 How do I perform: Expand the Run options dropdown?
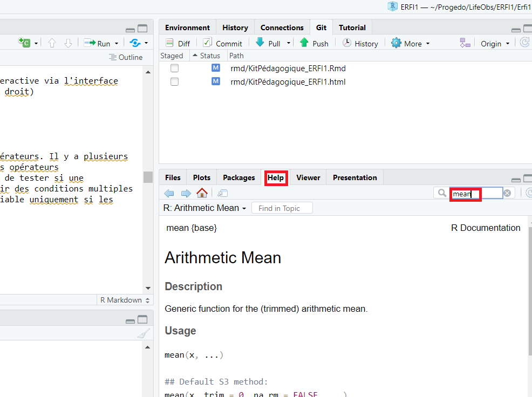pos(117,43)
